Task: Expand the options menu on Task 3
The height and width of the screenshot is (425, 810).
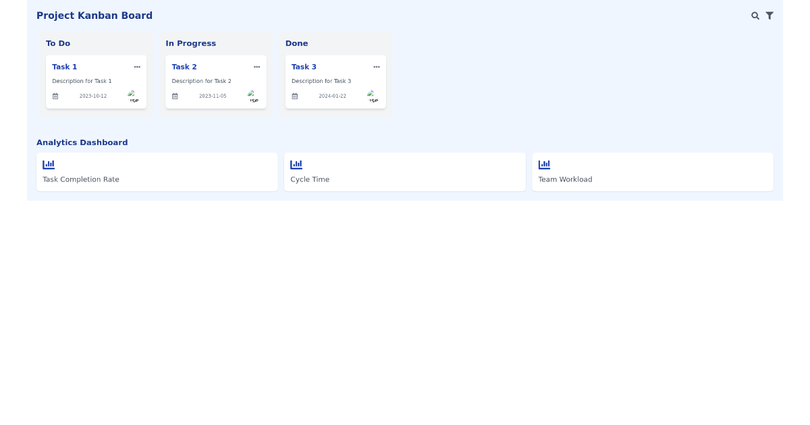Action: tap(376, 66)
